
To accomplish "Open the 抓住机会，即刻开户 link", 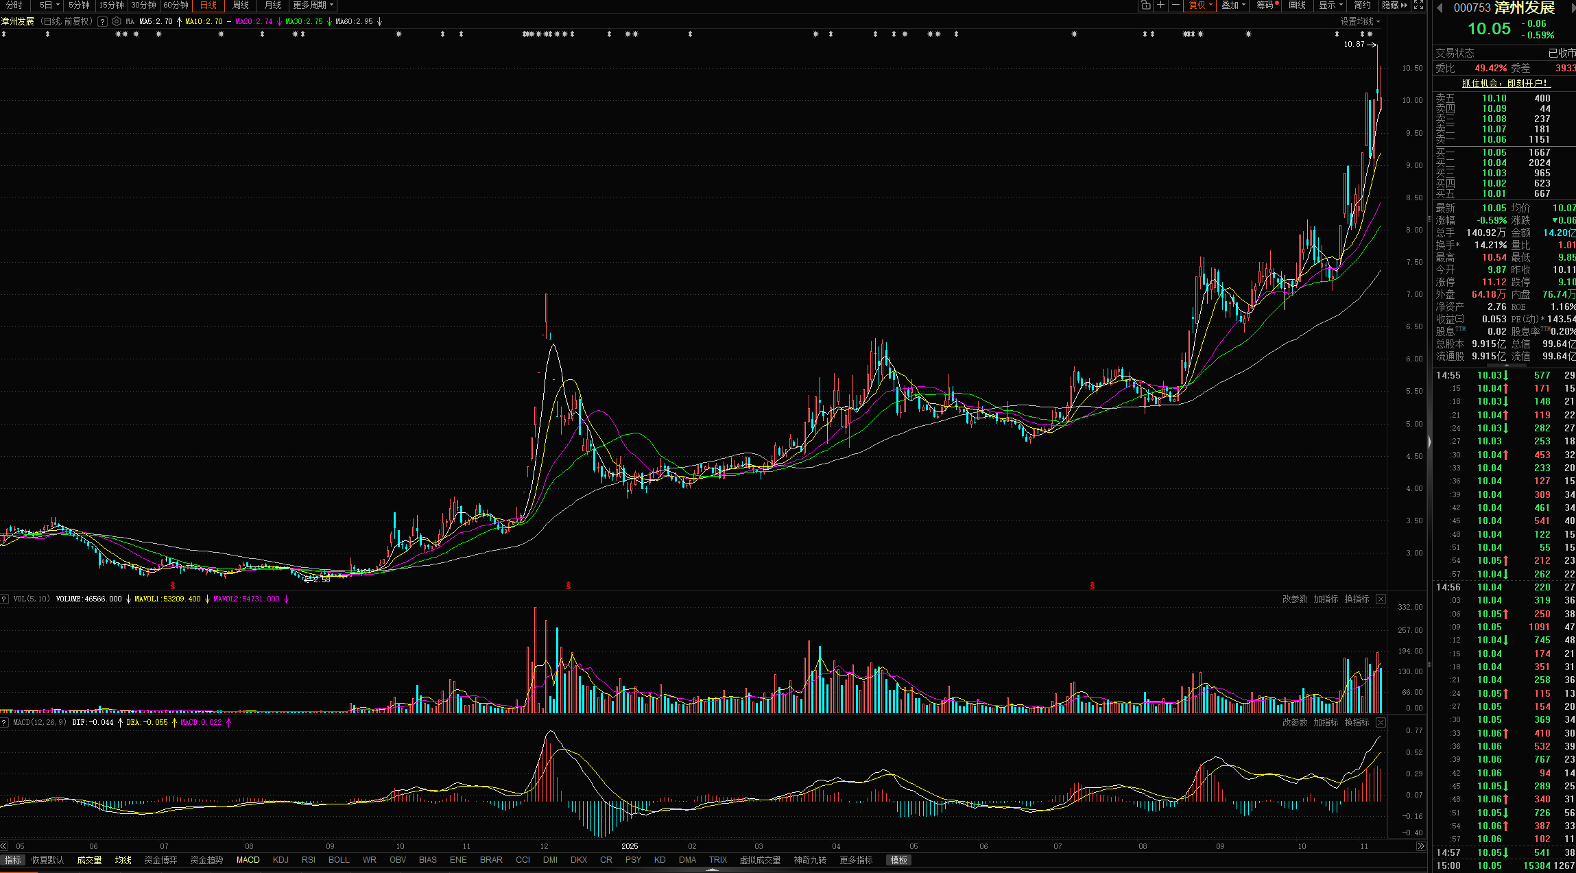I will [1505, 83].
